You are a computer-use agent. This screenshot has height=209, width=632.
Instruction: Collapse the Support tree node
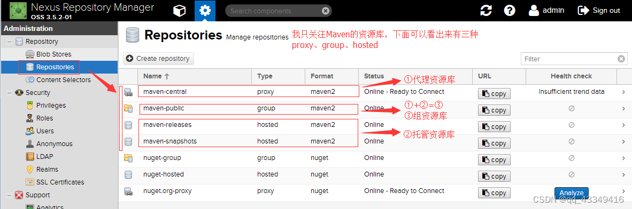tap(9, 195)
